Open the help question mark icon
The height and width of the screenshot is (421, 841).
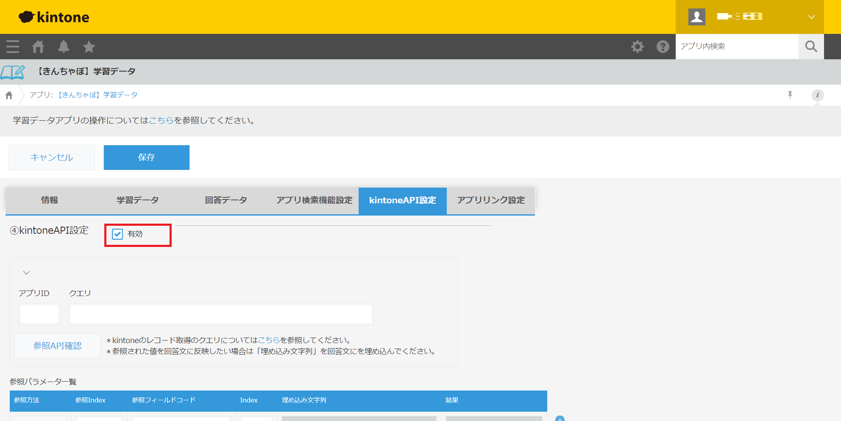(663, 47)
